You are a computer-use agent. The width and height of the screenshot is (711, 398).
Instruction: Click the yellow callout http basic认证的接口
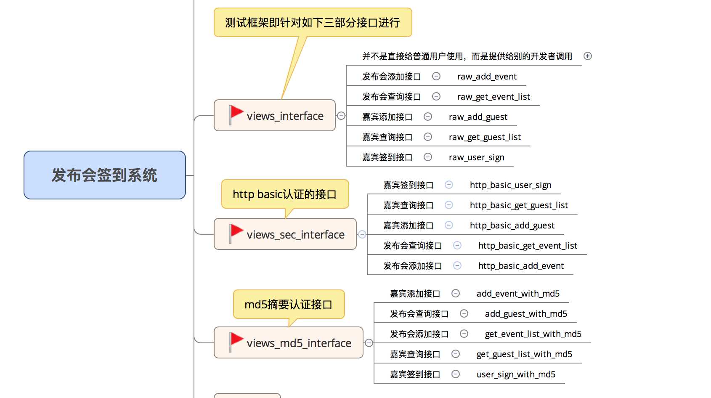(285, 194)
